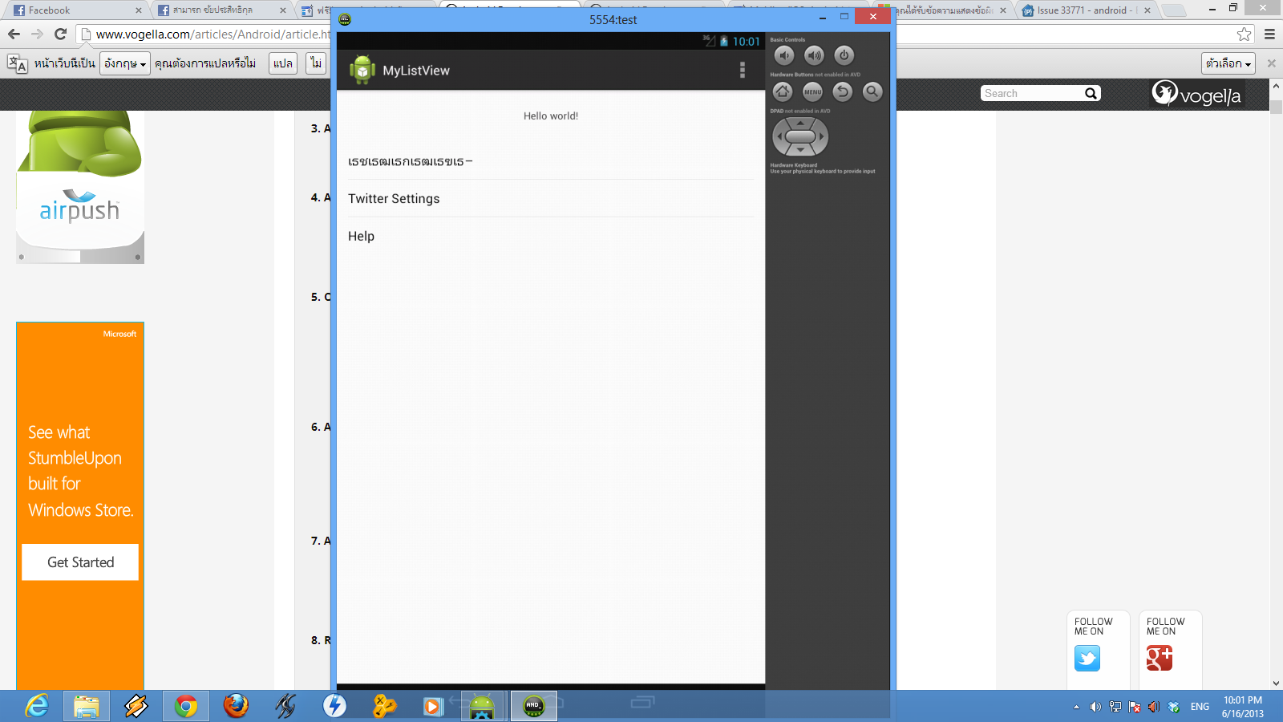
Task: Click the Chrome forward arrow
Action: (x=37, y=34)
